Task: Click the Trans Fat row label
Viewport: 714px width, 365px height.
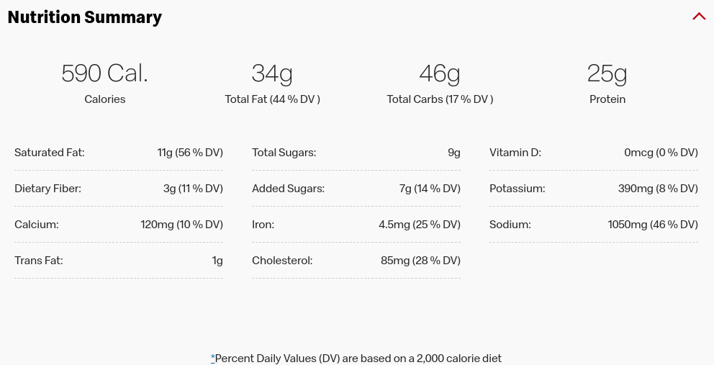Action: 39,260
